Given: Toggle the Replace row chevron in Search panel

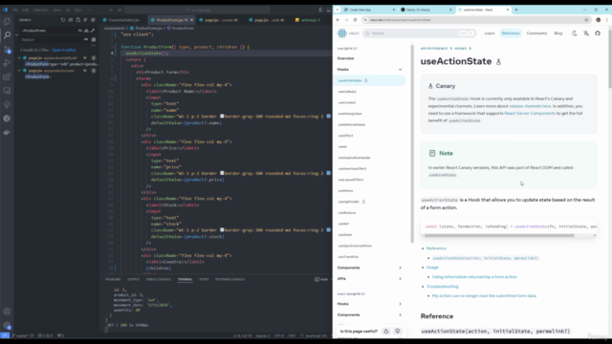Looking at the screenshot, I should pos(17,35).
